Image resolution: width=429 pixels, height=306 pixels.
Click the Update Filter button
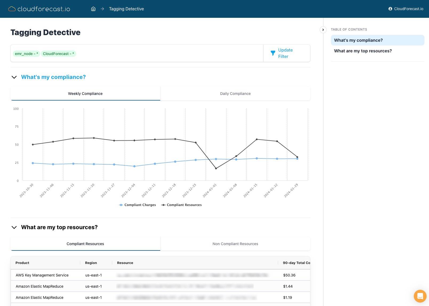pos(287,53)
